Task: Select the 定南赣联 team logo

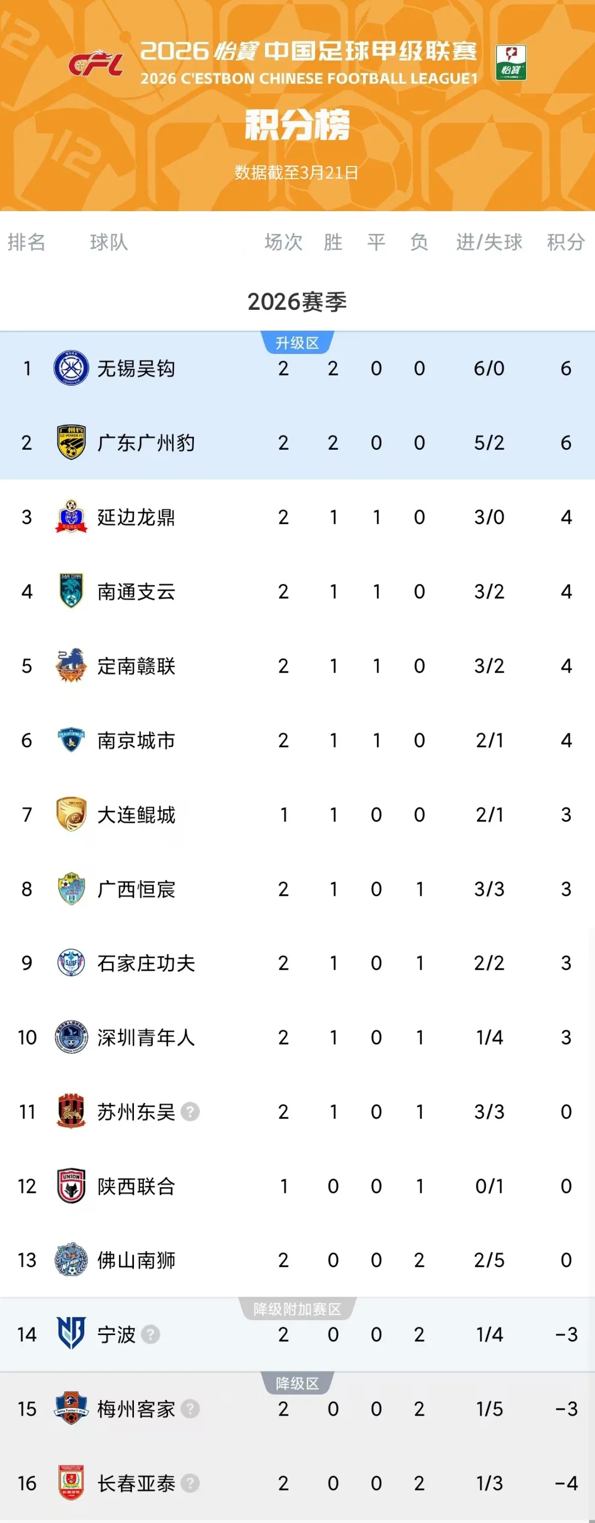Action: [x=71, y=666]
